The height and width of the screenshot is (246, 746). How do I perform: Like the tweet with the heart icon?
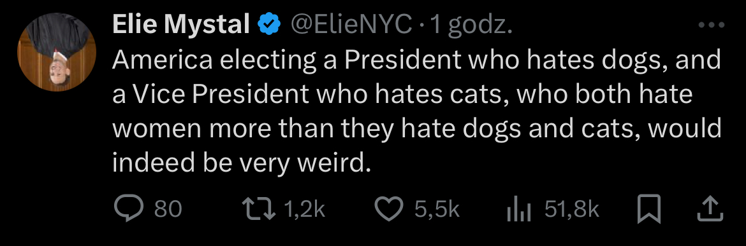[390, 209]
